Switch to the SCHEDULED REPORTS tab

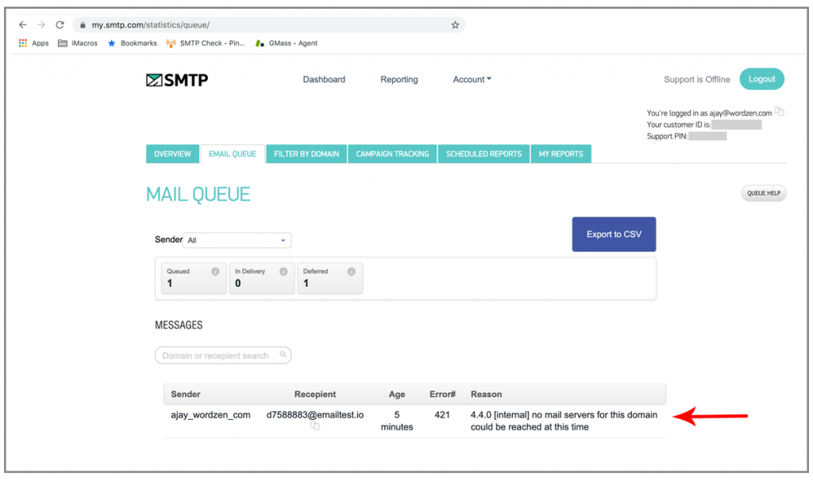point(483,154)
